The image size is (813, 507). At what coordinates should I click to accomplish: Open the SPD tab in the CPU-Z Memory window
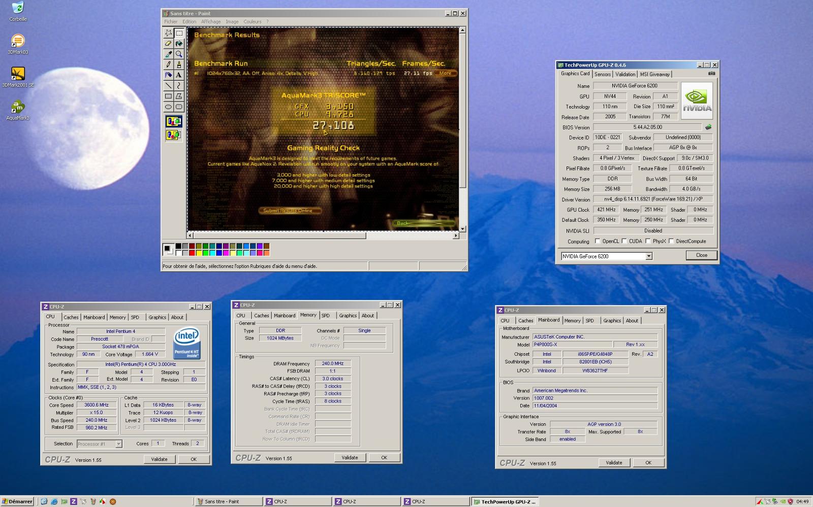pos(326,316)
